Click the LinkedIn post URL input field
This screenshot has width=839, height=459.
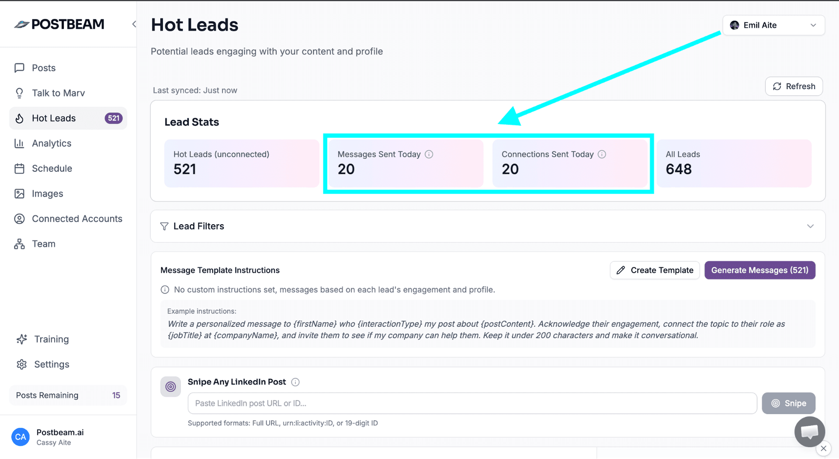click(x=472, y=403)
